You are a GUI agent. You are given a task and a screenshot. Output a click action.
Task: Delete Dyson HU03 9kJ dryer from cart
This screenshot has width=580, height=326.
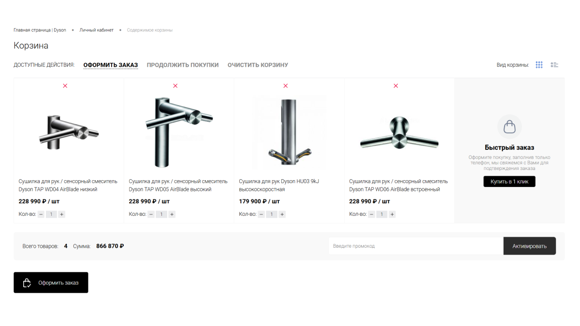[x=286, y=86]
